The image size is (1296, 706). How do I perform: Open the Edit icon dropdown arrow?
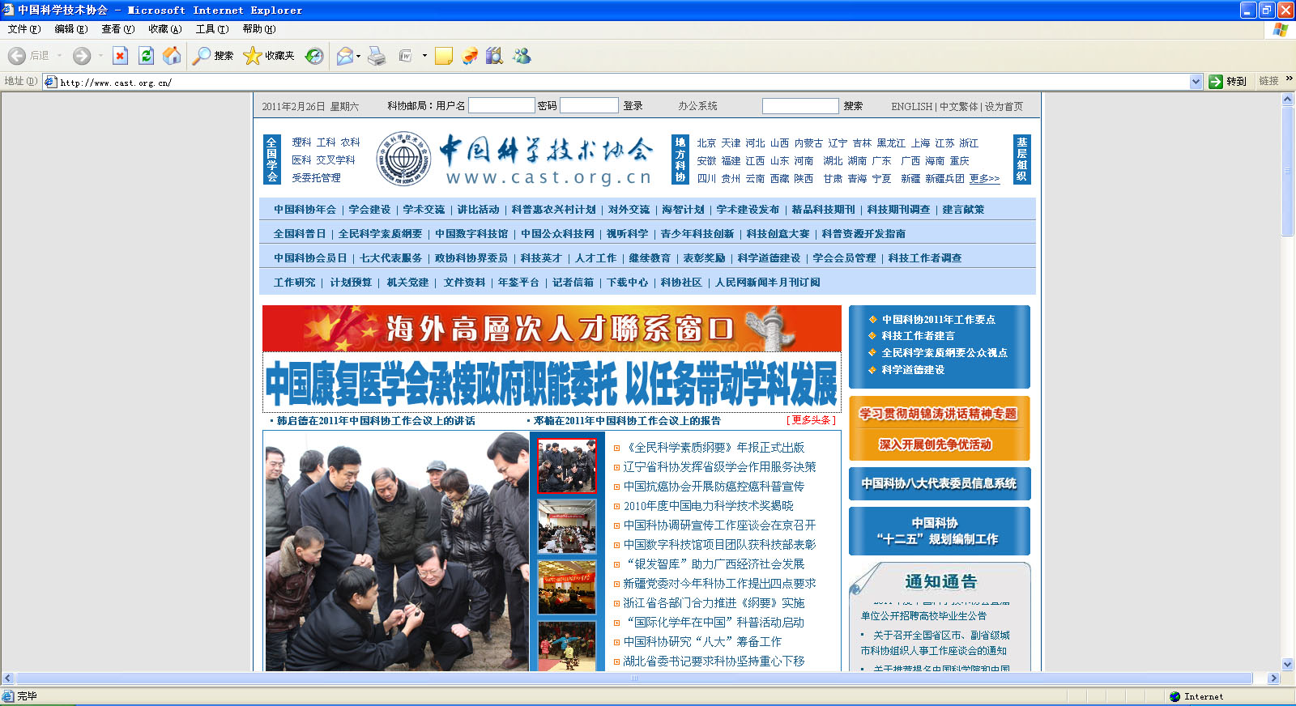[x=424, y=56]
